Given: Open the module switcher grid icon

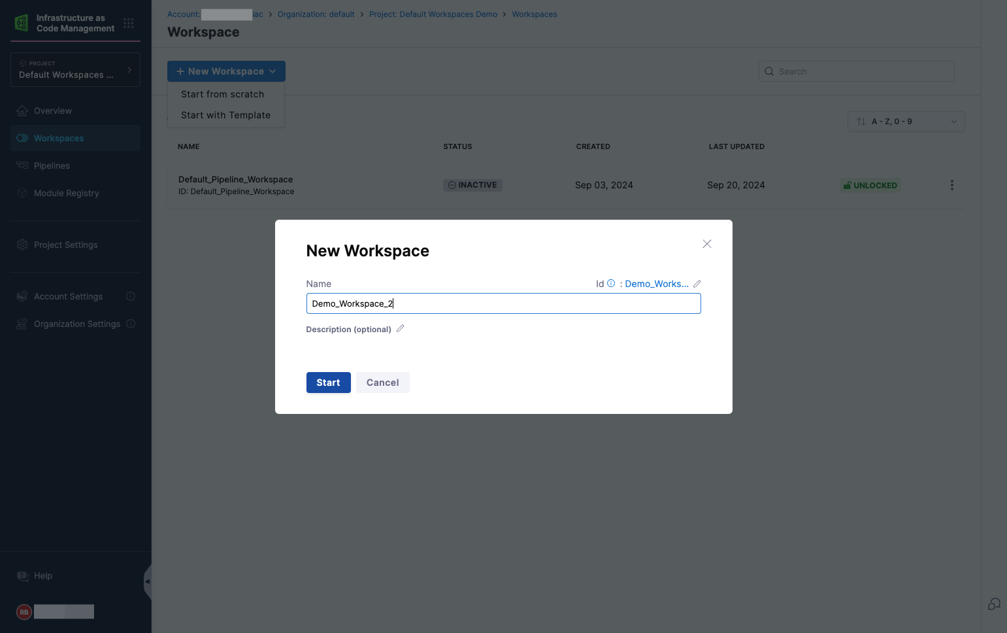Looking at the screenshot, I should 129,23.
